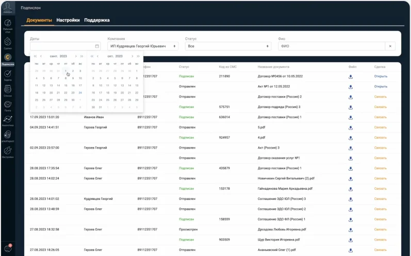Image resolution: width=411 pixels, height=256 pixels.
Task: Click the Просмотрен status cell
Action: click(x=188, y=229)
